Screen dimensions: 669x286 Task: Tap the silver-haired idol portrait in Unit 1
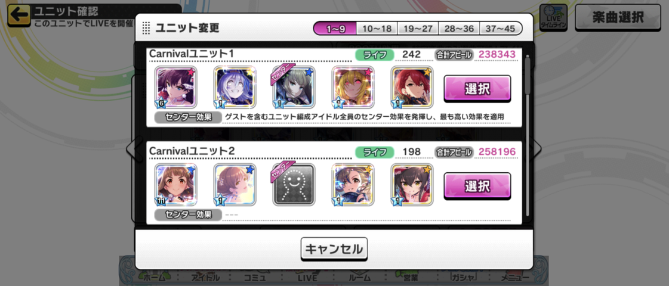point(235,87)
